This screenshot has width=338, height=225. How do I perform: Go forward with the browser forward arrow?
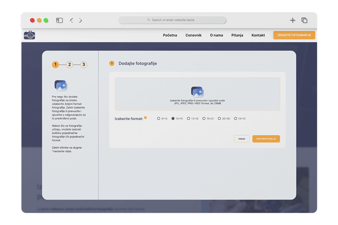click(81, 20)
